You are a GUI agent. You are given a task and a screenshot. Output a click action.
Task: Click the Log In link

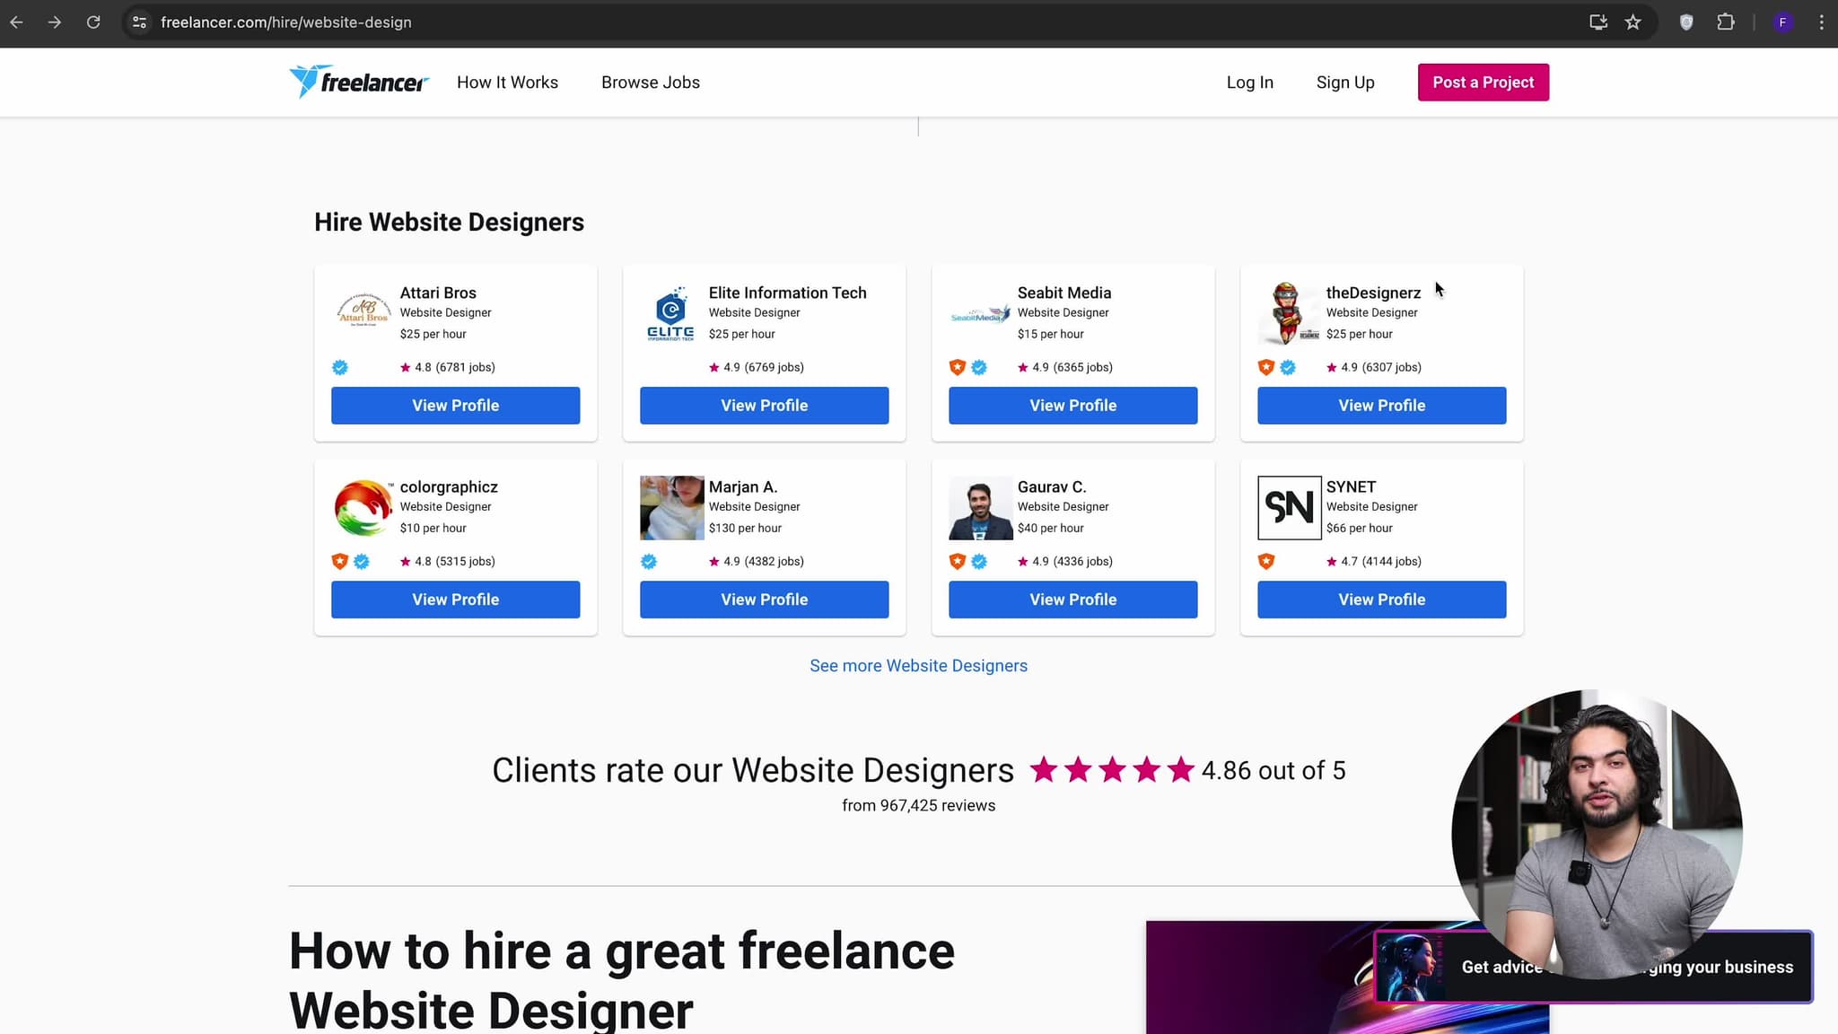point(1249,83)
